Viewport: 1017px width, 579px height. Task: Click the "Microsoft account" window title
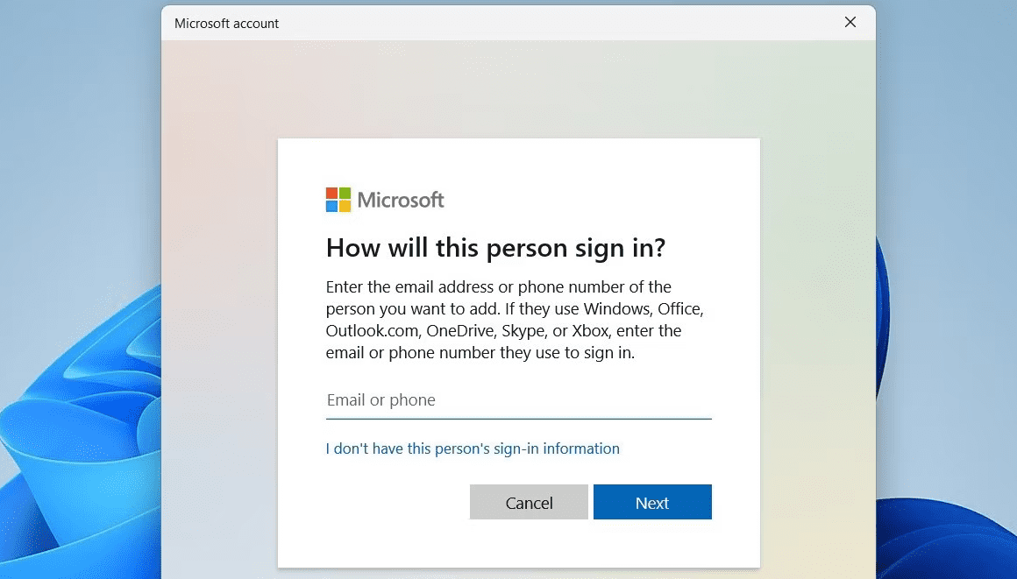pos(226,24)
